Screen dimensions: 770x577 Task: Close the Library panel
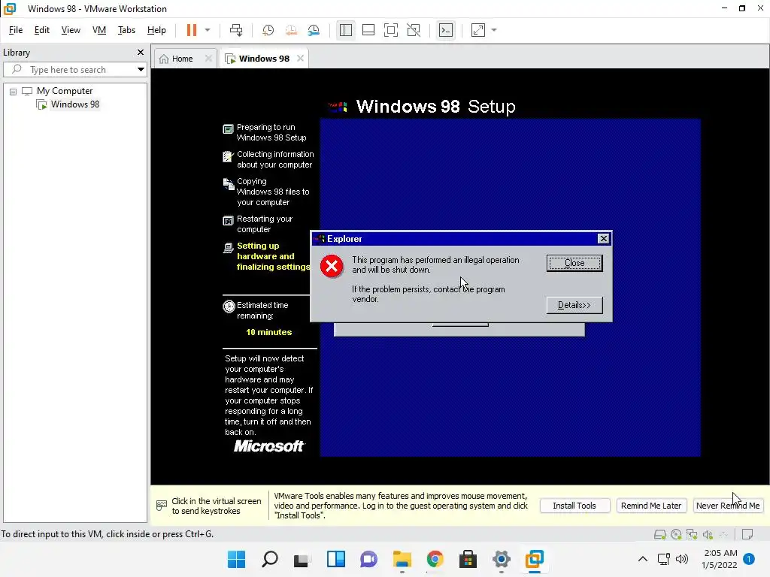[x=141, y=52]
